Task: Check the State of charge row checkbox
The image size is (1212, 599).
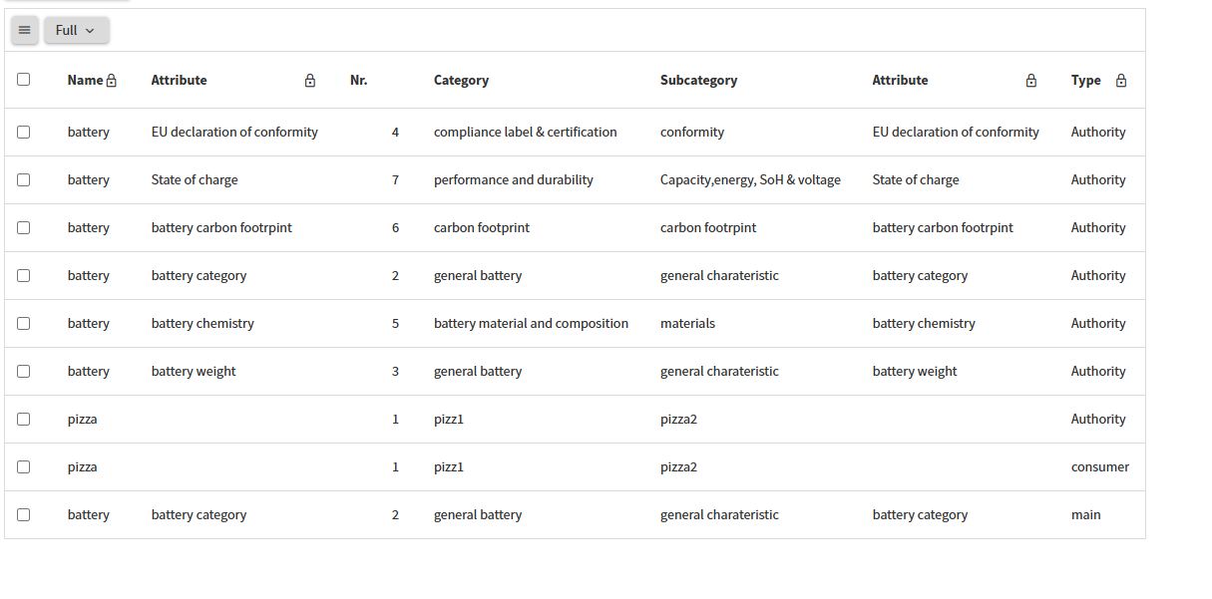Action: [x=24, y=179]
